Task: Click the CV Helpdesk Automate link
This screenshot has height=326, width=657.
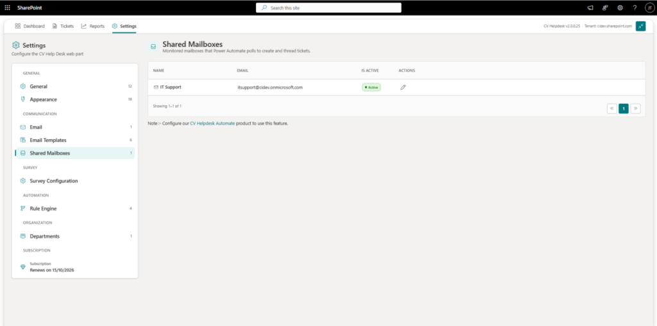Action: point(212,124)
